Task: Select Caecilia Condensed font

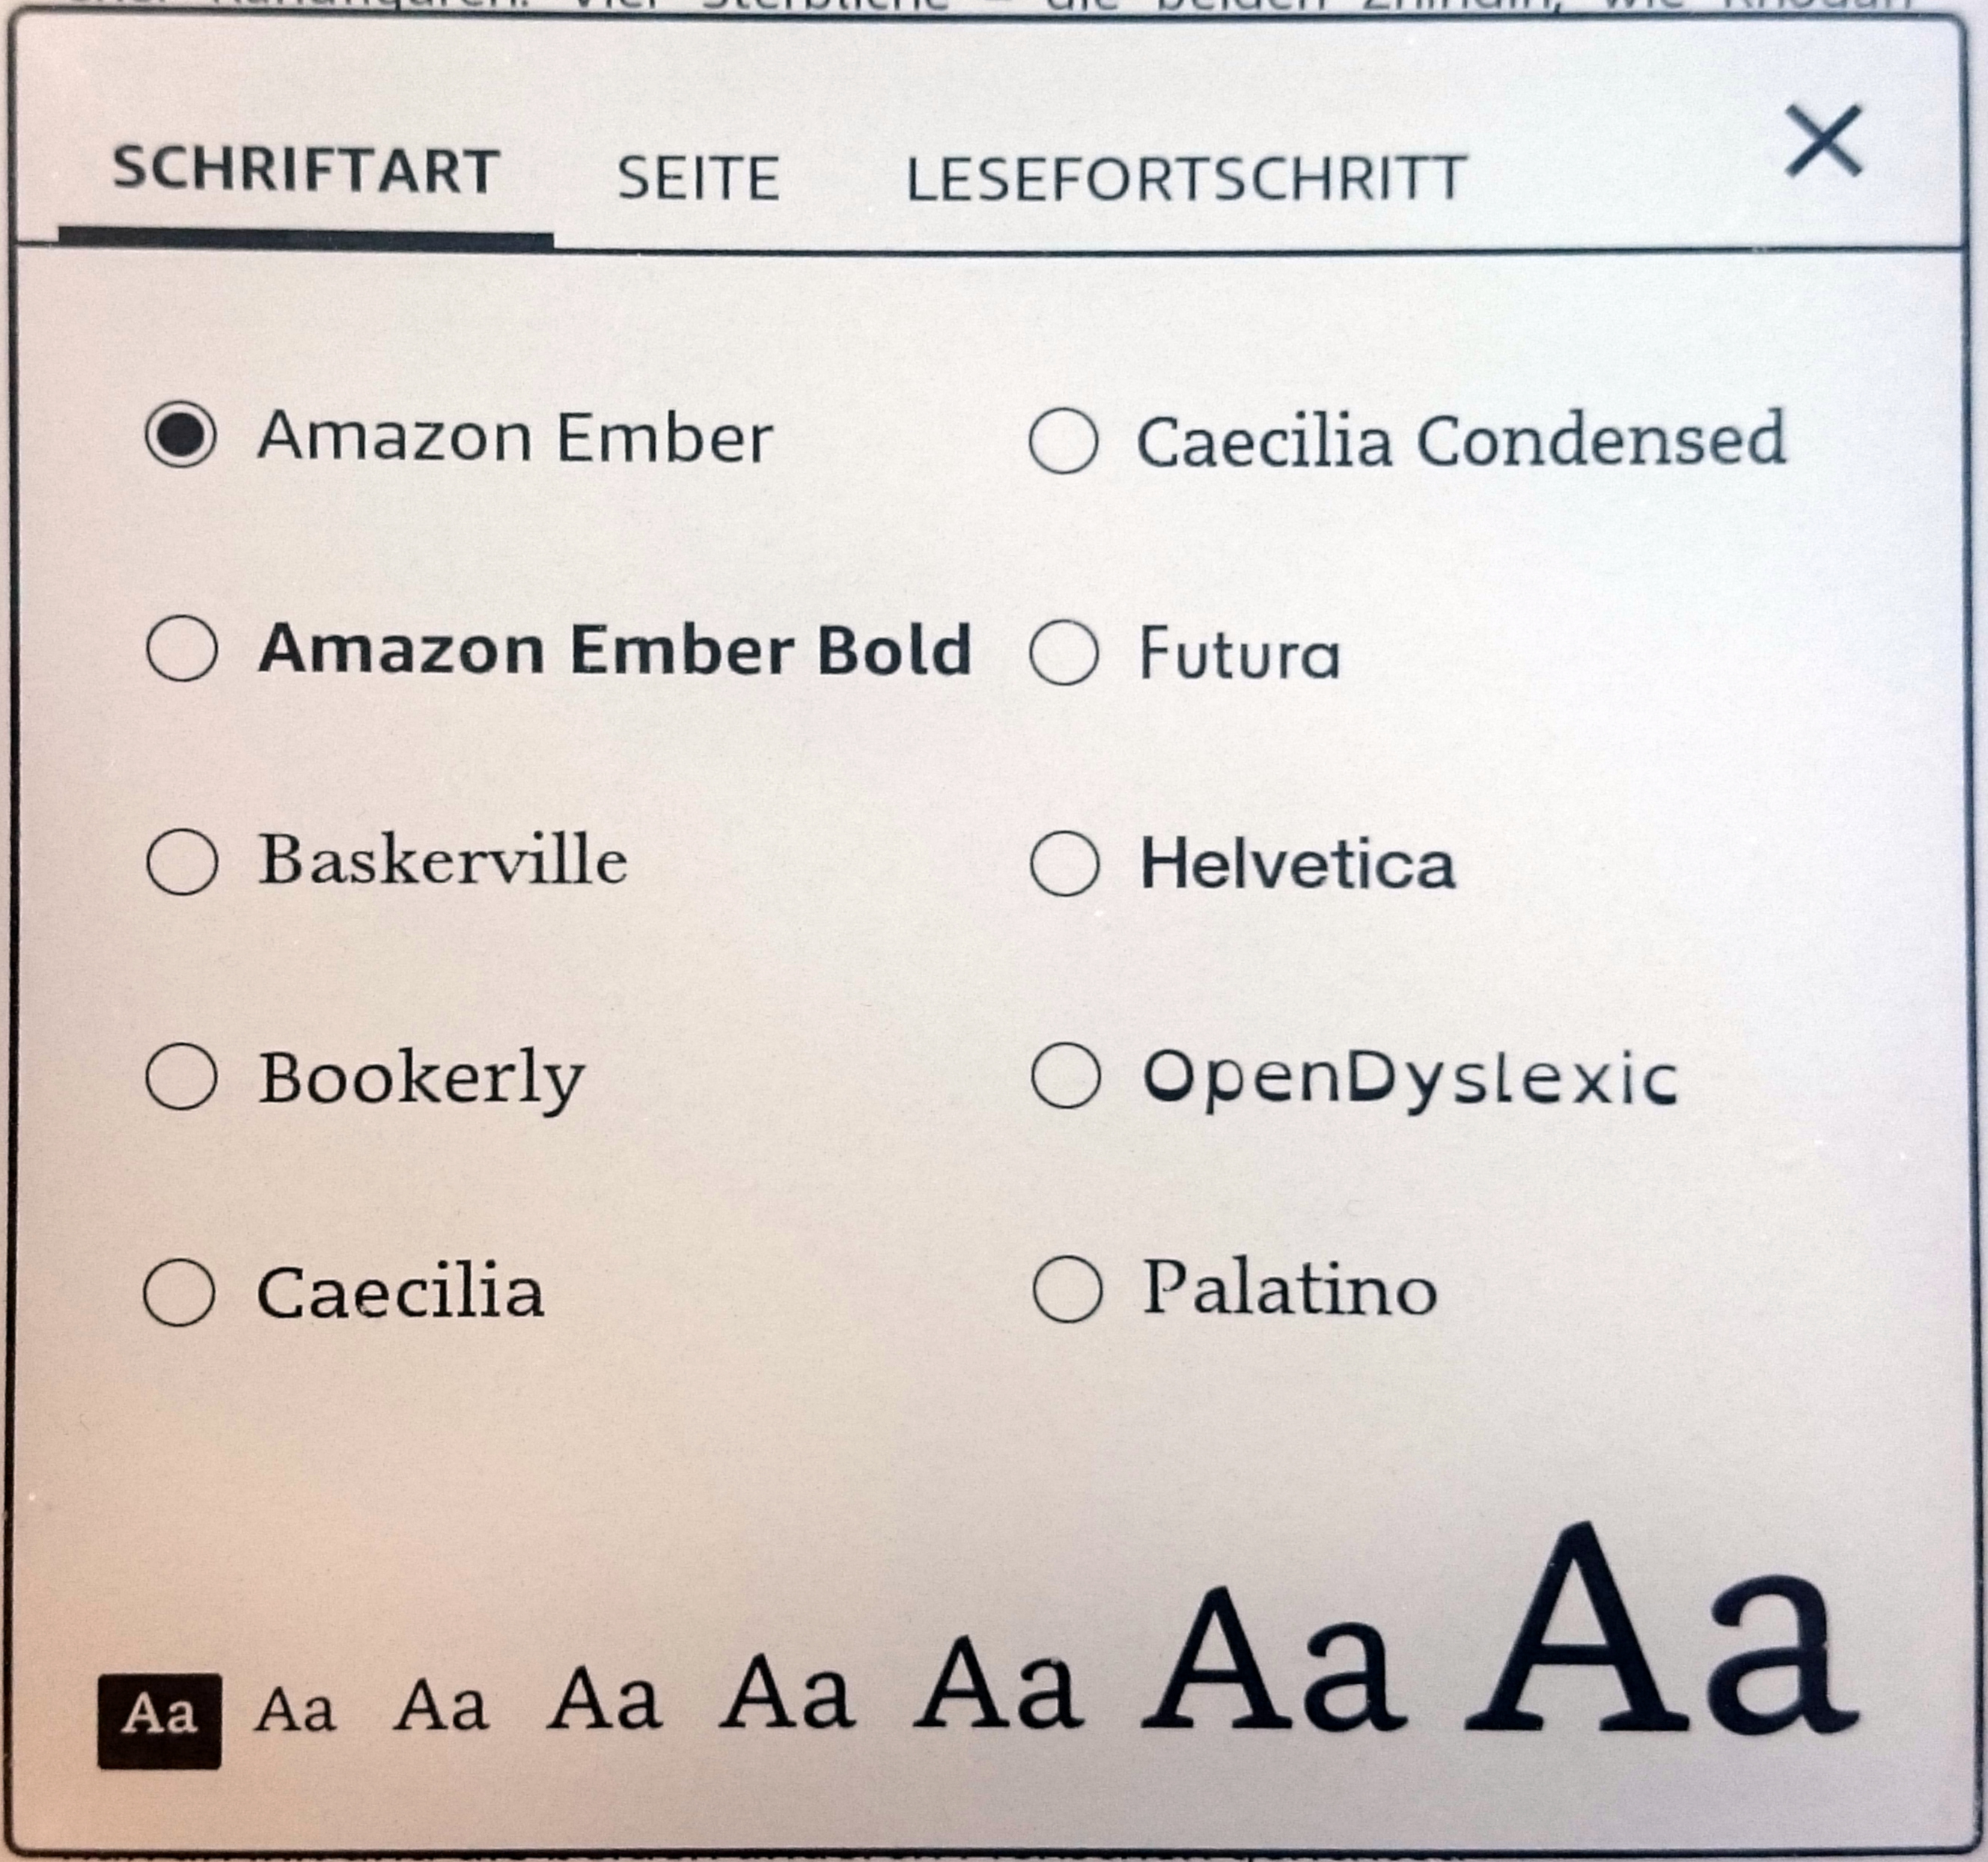Action: (1063, 440)
